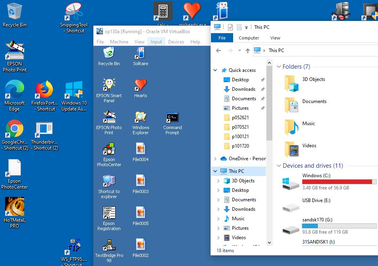
Task: Open Epson PhotoCenter on the host desktop
Action: tap(15, 174)
